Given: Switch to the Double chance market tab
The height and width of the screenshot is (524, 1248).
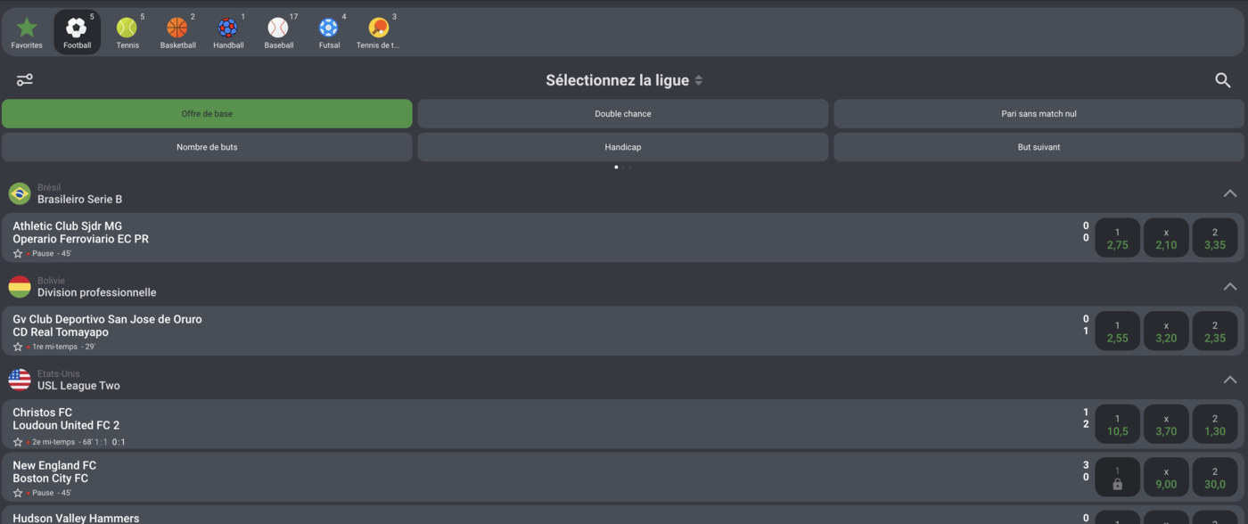Looking at the screenshot, I should (x=623, y=114).
